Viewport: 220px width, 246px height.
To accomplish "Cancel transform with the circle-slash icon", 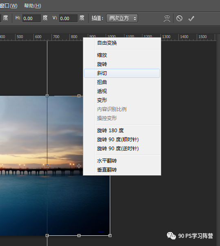I will 179,18.
